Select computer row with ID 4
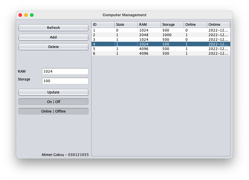 (x=144, y=44)
